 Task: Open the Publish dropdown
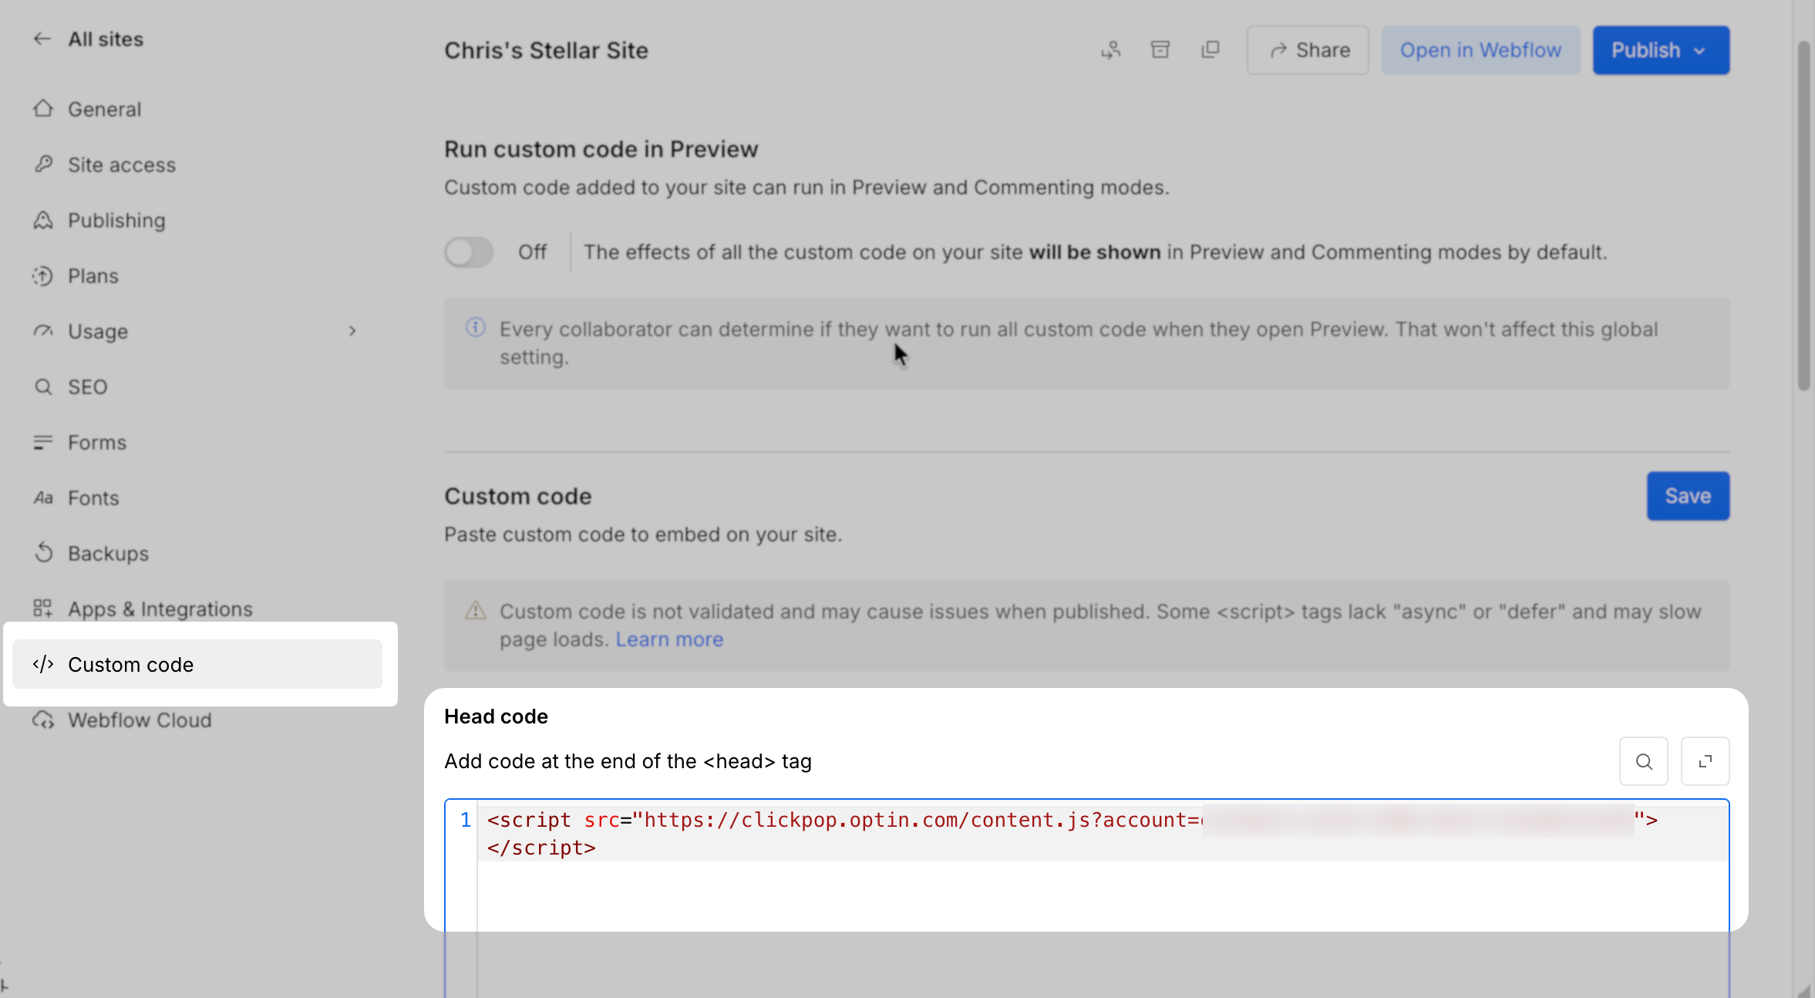coord(1662,50)
